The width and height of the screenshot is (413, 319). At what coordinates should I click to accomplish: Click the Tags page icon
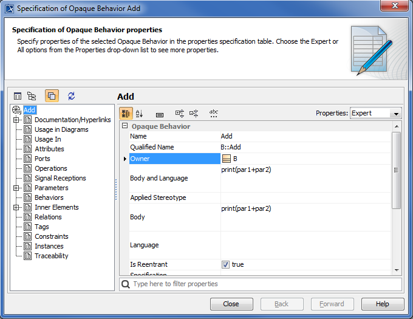coord(28,227)
